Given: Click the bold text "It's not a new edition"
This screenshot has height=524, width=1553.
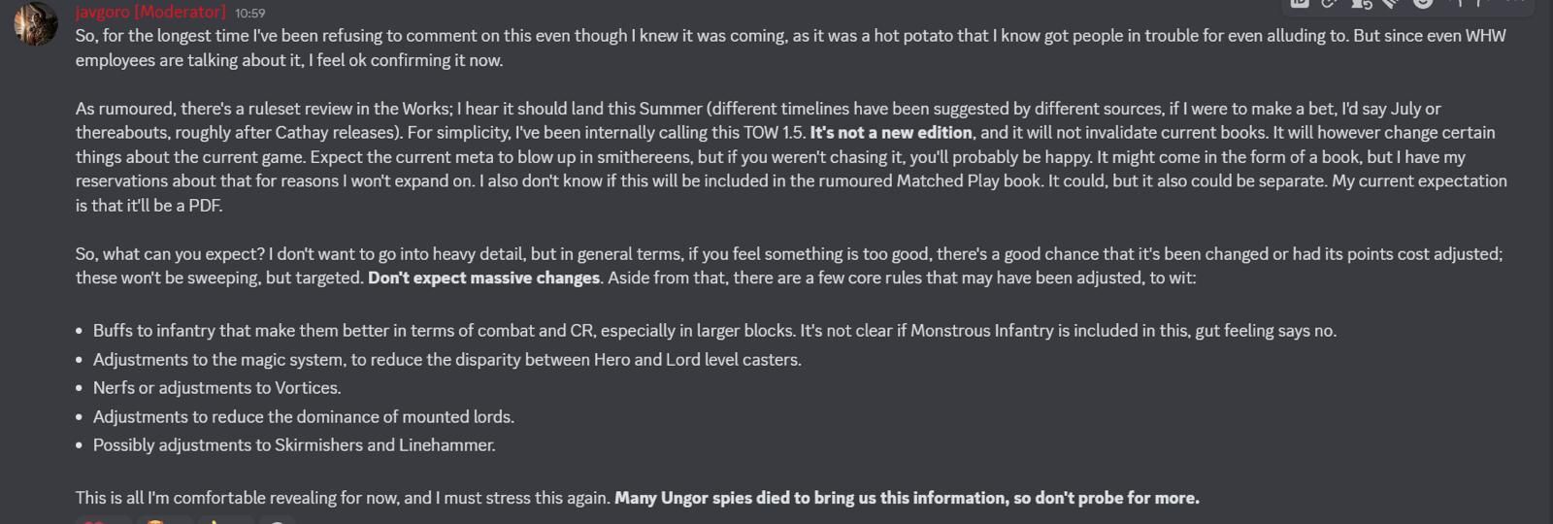Looking at the screenshot, I should tap(891, 133).
